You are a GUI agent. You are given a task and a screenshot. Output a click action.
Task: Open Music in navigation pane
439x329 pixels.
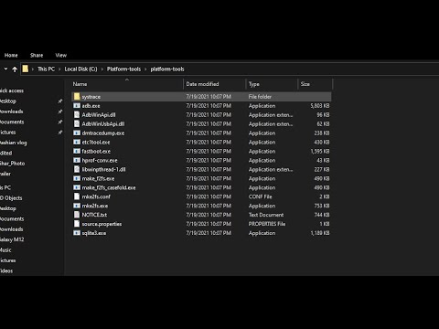(5, 250)
